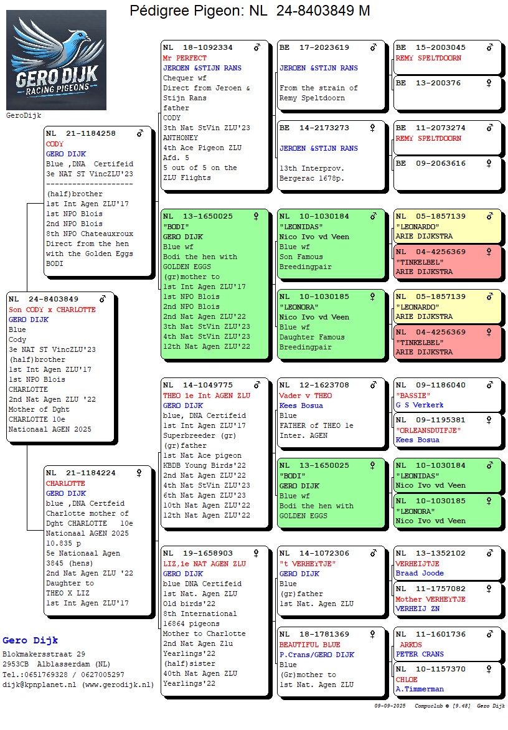The height and width of the screenshot is (730, 508).
Task: Click the male symbol on THEO's box
Action: coord(256,385)
